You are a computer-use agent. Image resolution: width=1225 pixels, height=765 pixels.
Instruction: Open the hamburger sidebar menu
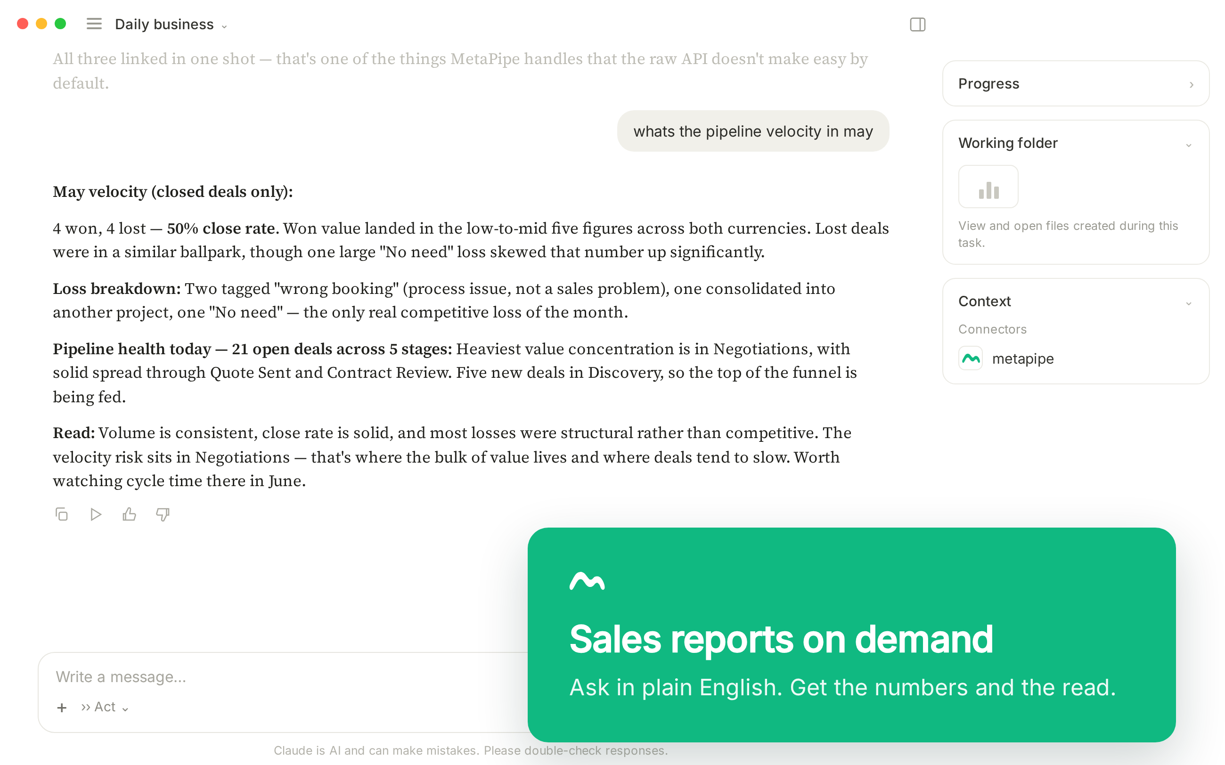click(x=94, y=24)
